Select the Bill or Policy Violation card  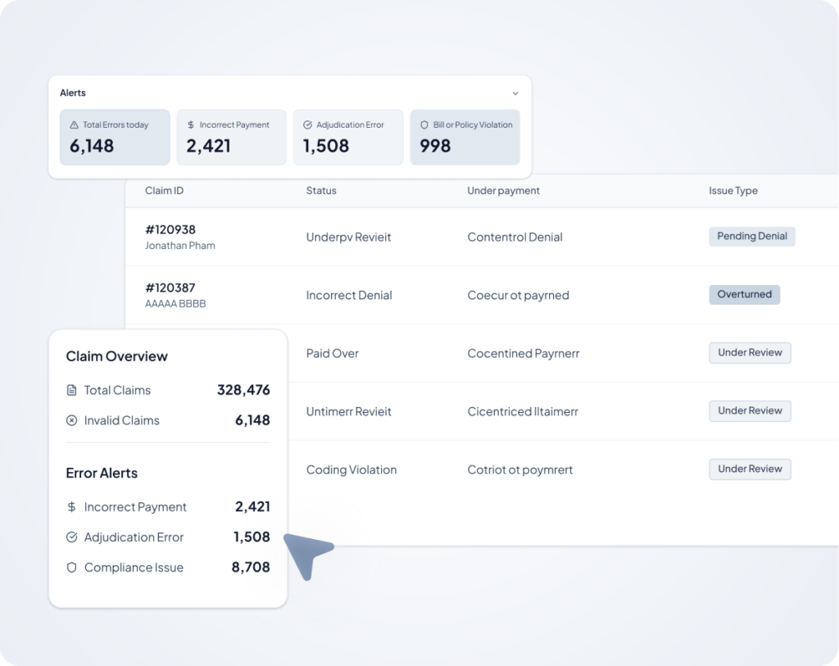(465, 138)
